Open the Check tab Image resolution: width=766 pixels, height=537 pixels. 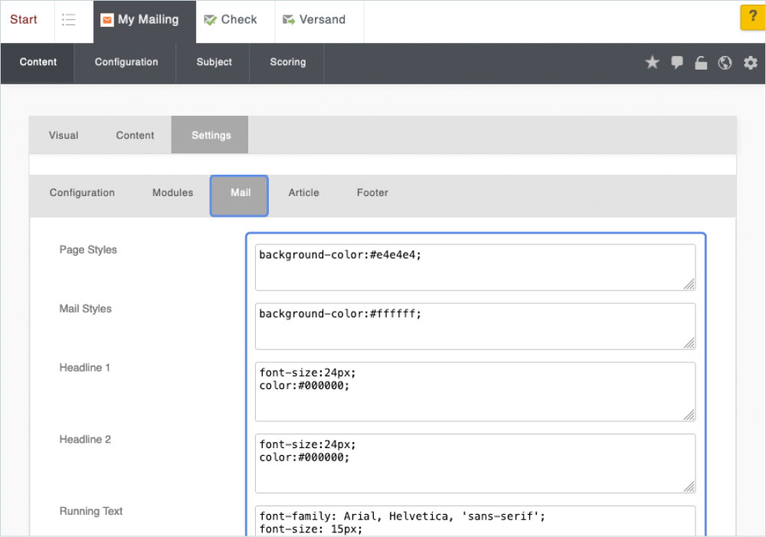pyautogui.click(x=235, y=20)
